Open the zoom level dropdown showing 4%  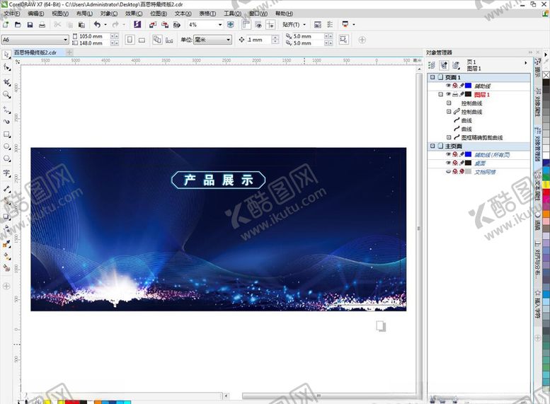220,24
